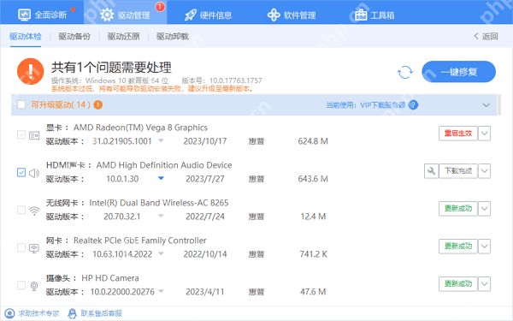Expand dropdown next to 下载完成 button
The height and width of the screenshot is (321, 513).
[x=485, y=171]
